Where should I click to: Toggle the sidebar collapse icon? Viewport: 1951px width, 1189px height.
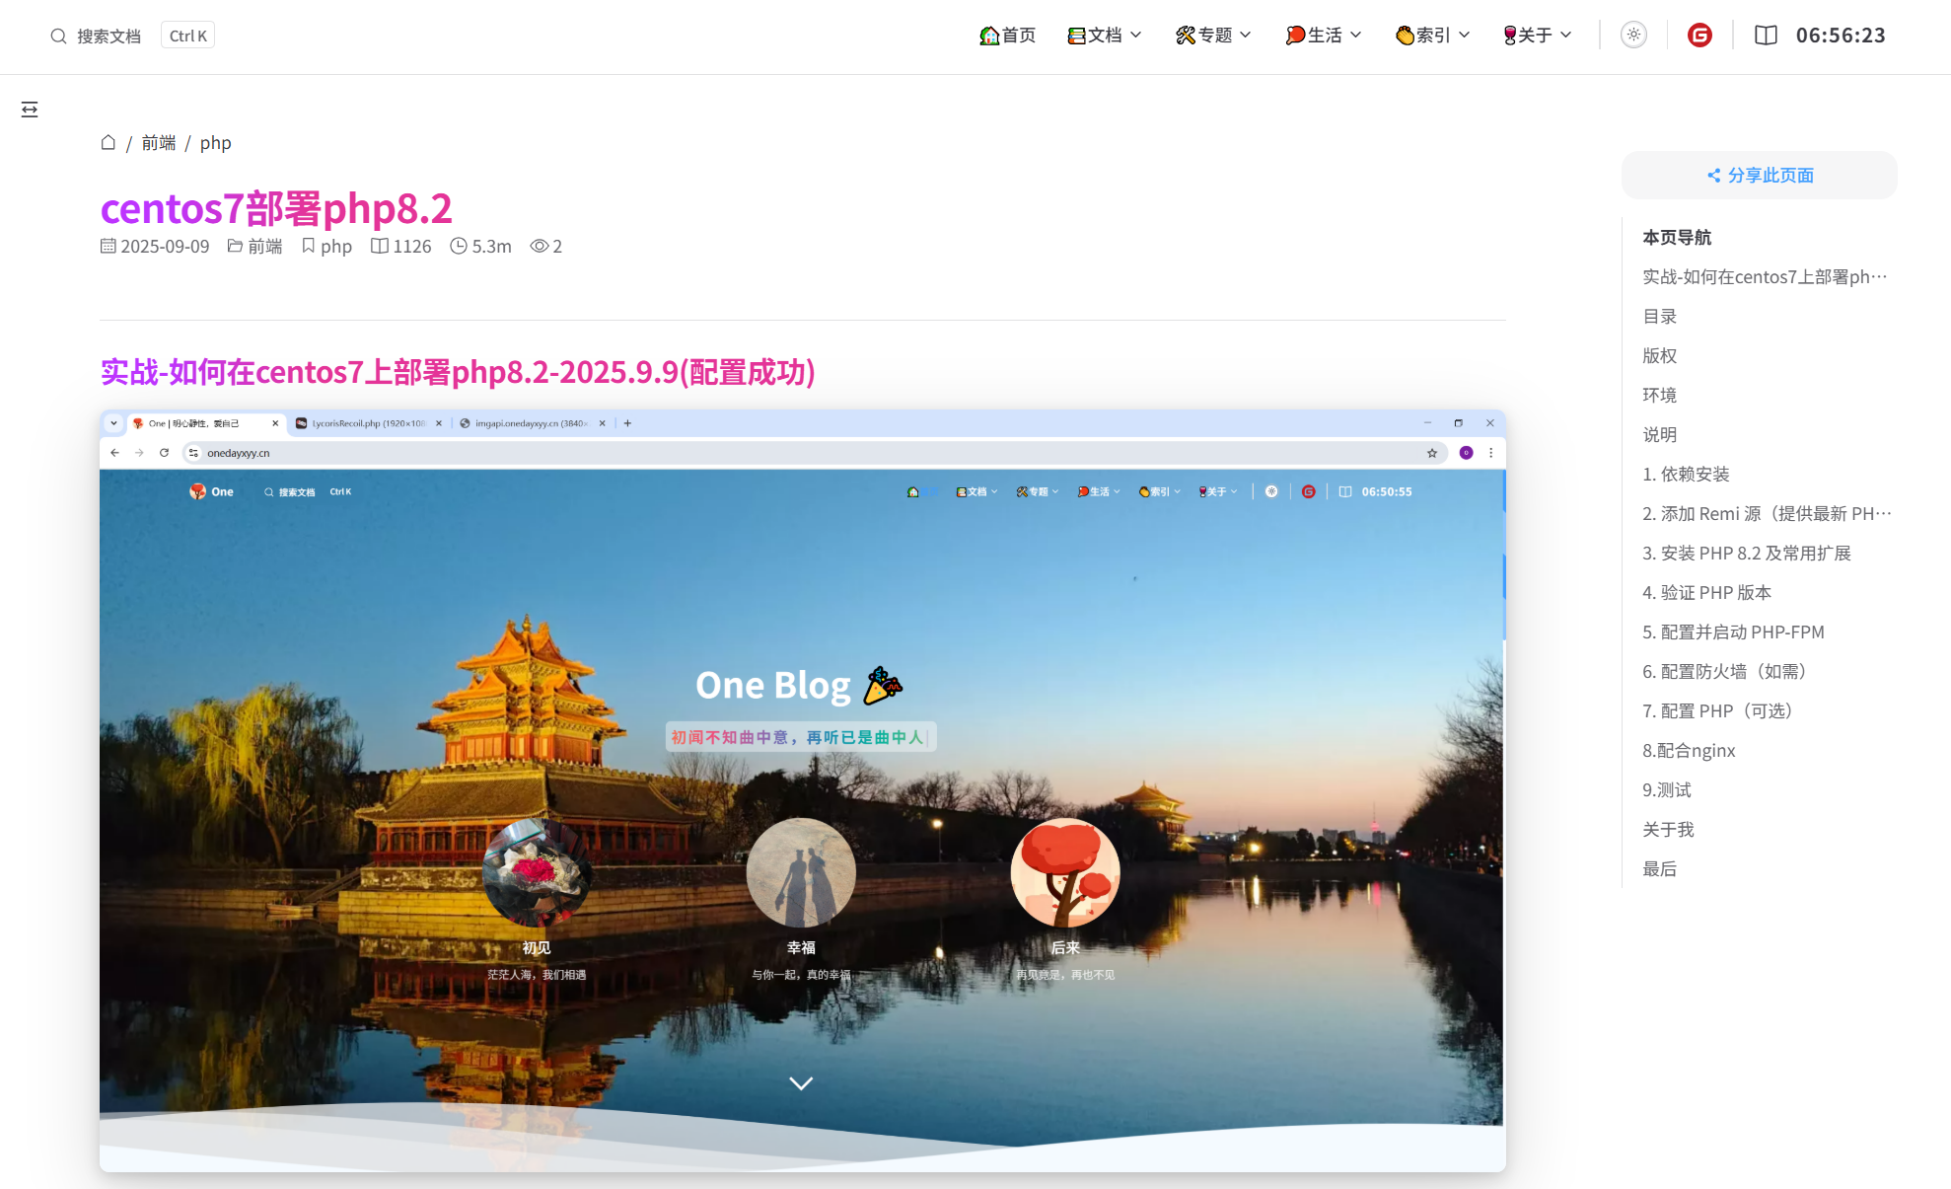[x=30, y=110]
